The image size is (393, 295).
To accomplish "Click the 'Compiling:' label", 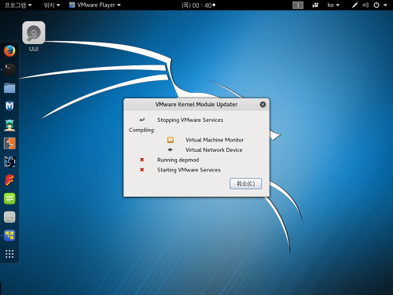I will 141,130.
